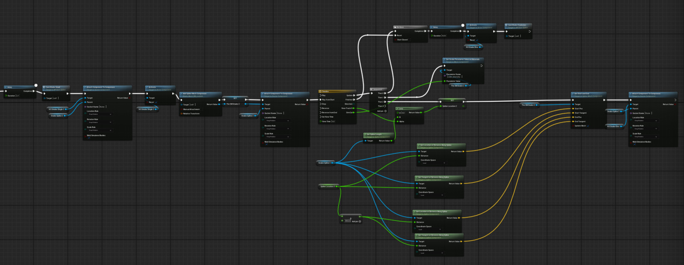This screenshot has width=684, height=265.
Task: Open Scale Rule dropdown on rightmost Attach Component node
Action: tap(646, 137)
